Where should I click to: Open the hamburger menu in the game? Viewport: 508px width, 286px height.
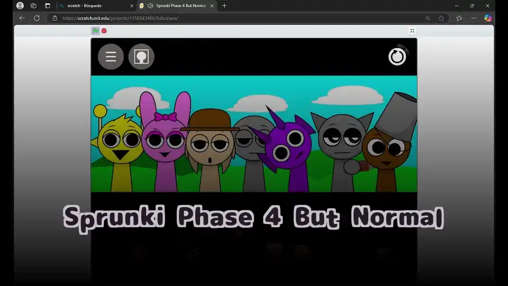(111, 57)
